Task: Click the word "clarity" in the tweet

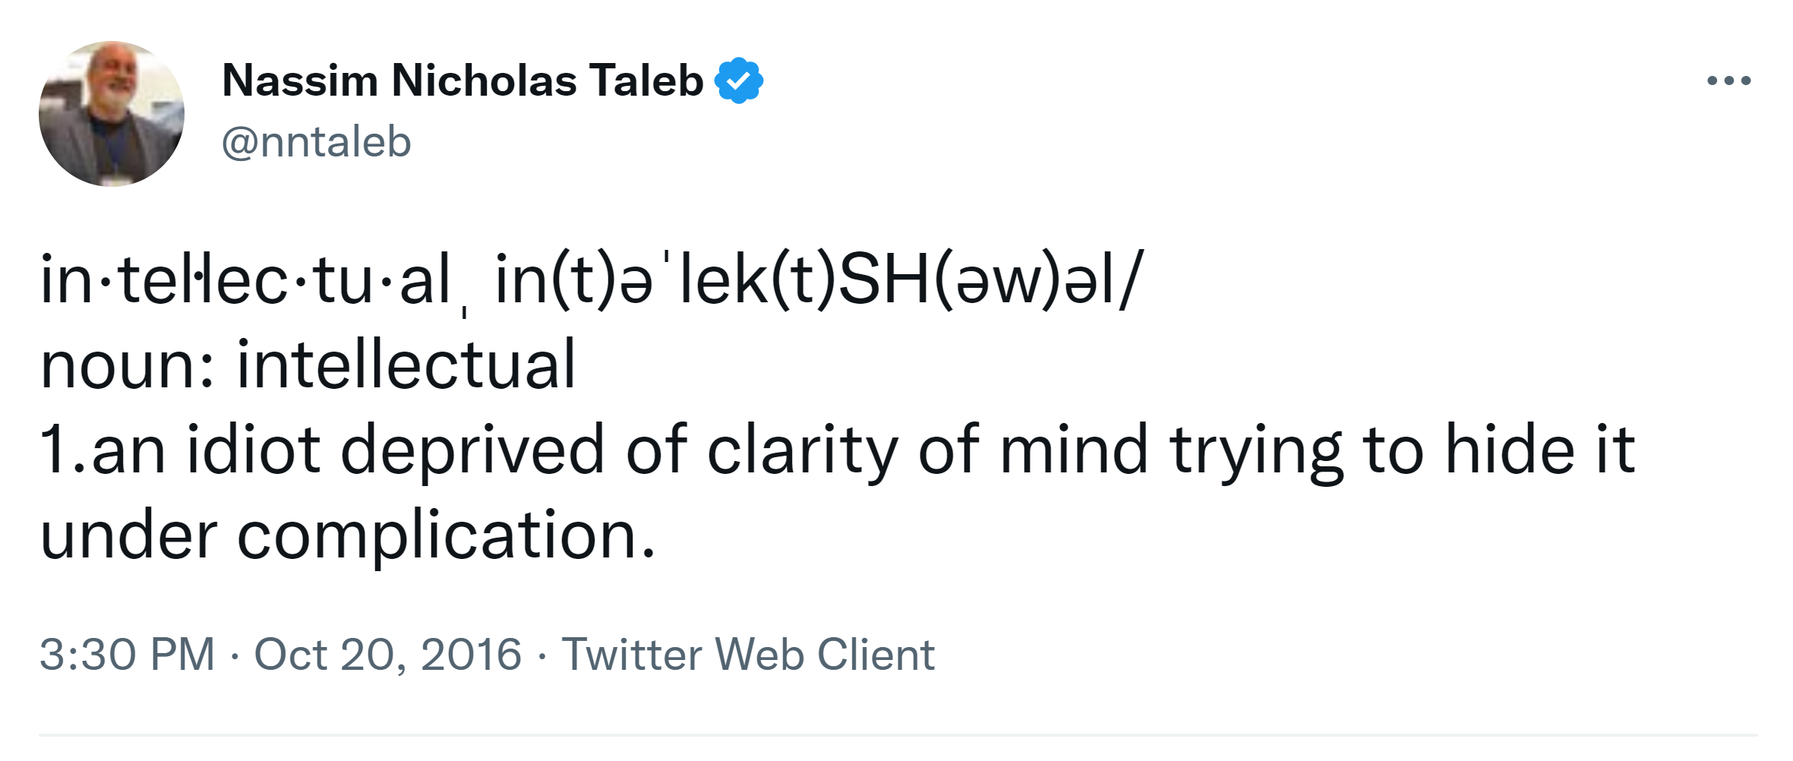Action: click(803, 450)
